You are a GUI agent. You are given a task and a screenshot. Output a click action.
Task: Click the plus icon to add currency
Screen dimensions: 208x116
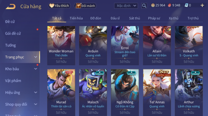pos(202,5)
